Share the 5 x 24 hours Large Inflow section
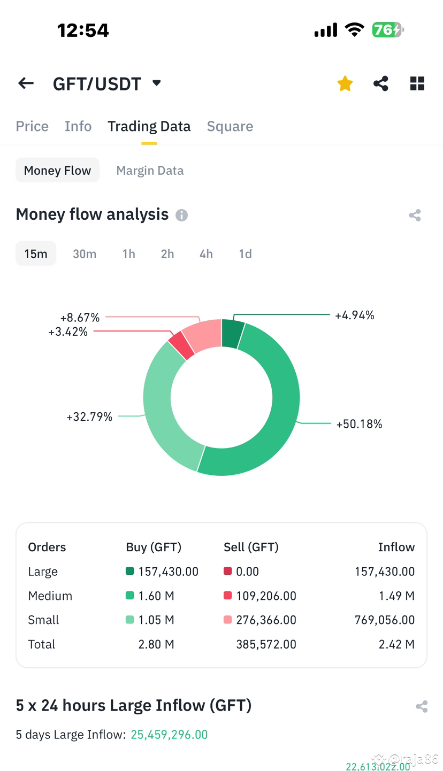 click(421, 706)
